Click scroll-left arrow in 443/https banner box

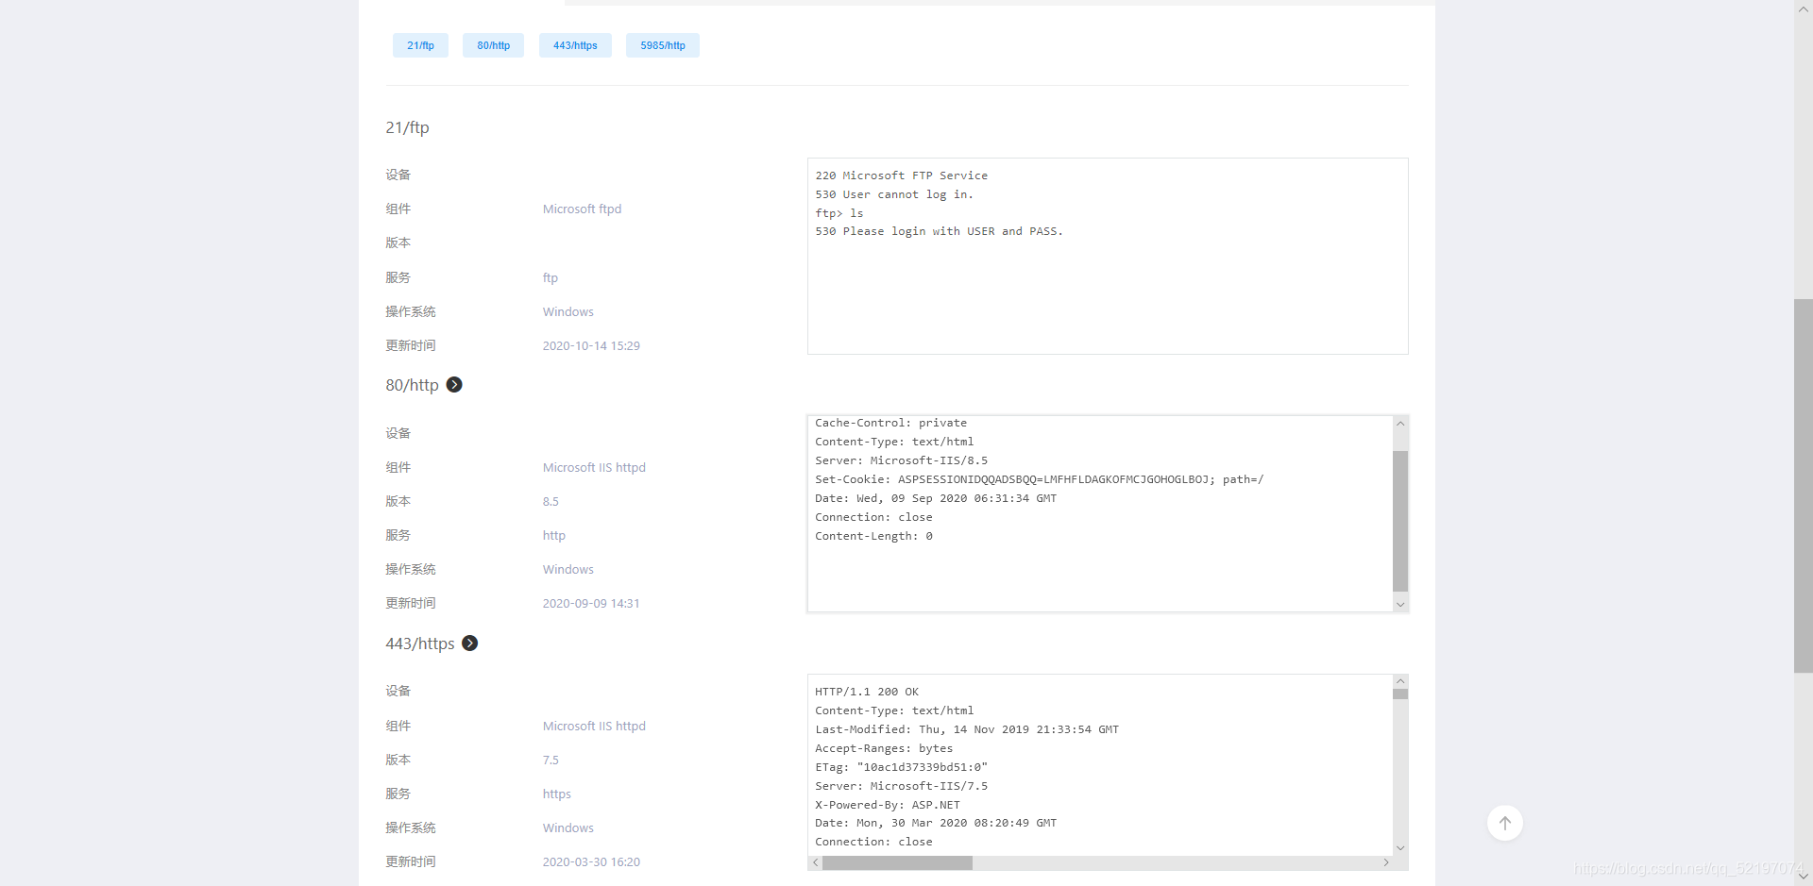[816, 862]
